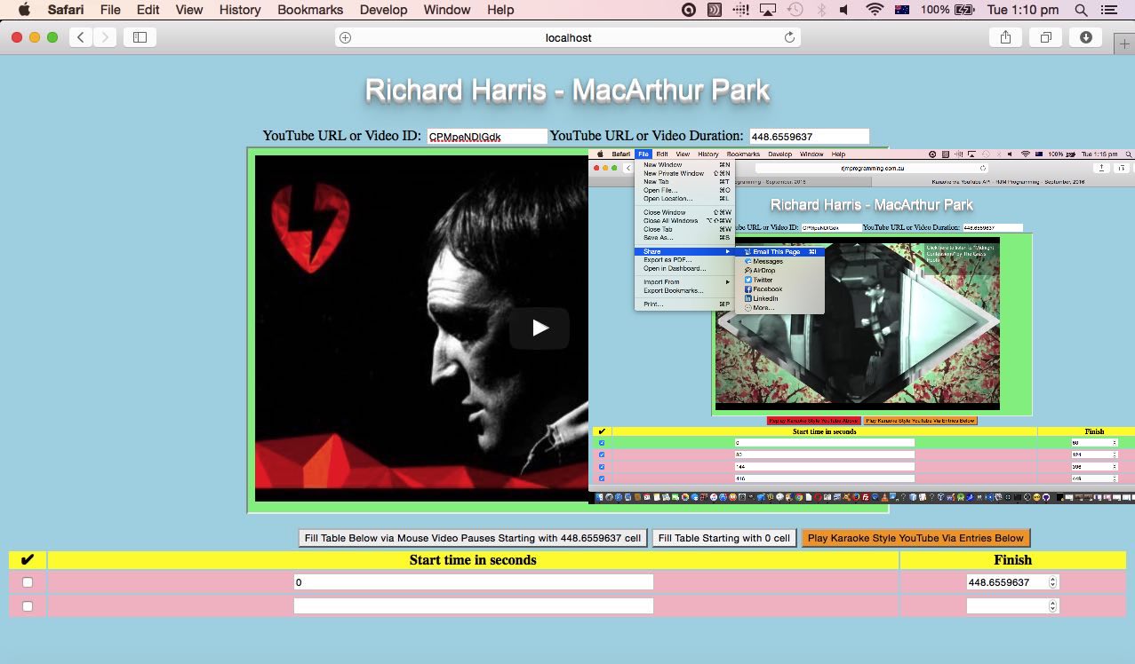Open the Australian flag input menu

pyautogui.click(x=902, y=10)
